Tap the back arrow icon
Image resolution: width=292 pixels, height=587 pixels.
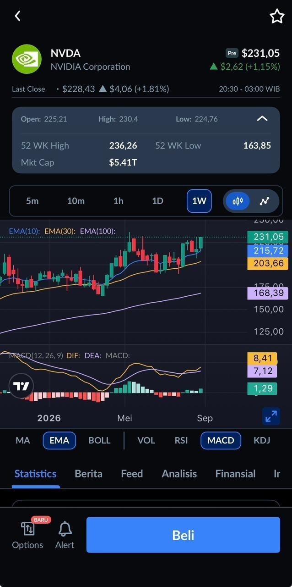[18, 17]
